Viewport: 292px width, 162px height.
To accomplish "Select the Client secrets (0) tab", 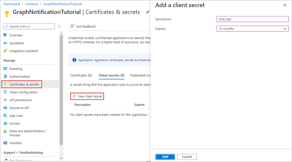I will pyautogui.click(x=111, y=75).
